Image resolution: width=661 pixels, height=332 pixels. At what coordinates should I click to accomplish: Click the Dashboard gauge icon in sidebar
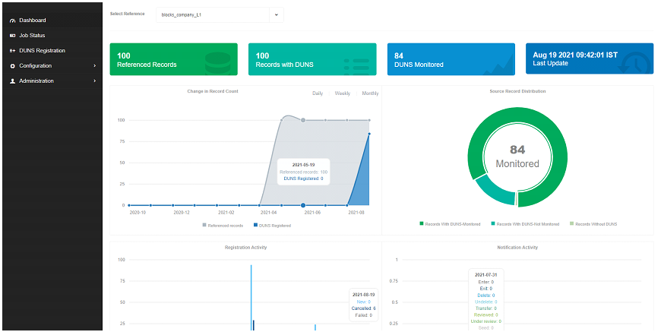pos(12,21)
